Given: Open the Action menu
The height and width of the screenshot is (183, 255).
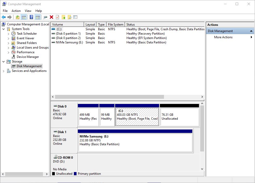Looking at the screenshot, I should [16, 11].
